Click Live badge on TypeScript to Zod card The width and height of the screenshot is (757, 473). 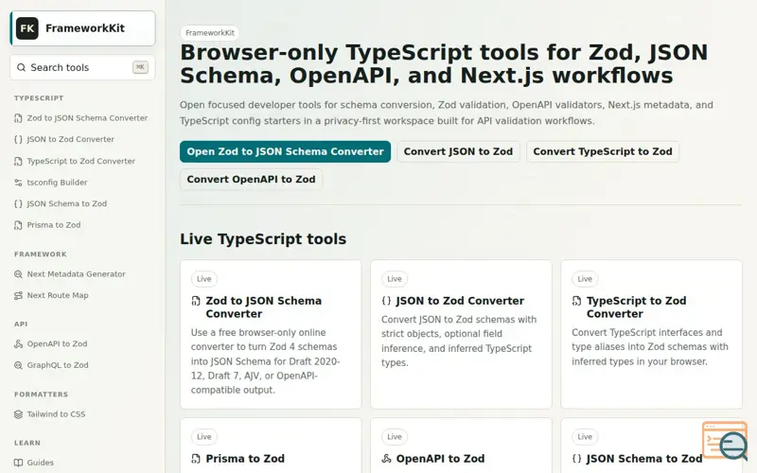coord(585,279)
